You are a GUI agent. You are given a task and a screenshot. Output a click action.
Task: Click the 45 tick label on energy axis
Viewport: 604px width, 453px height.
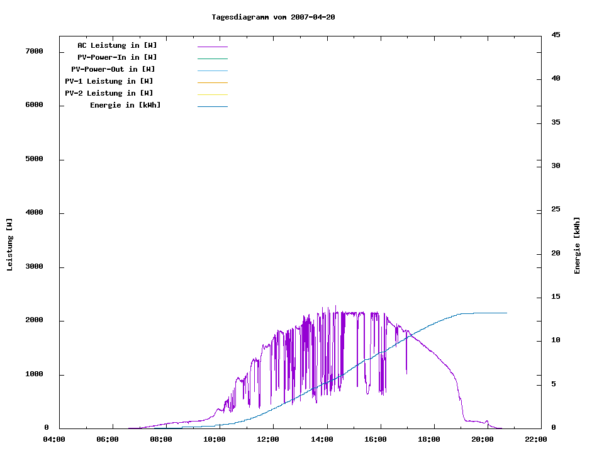coord(556,35)
